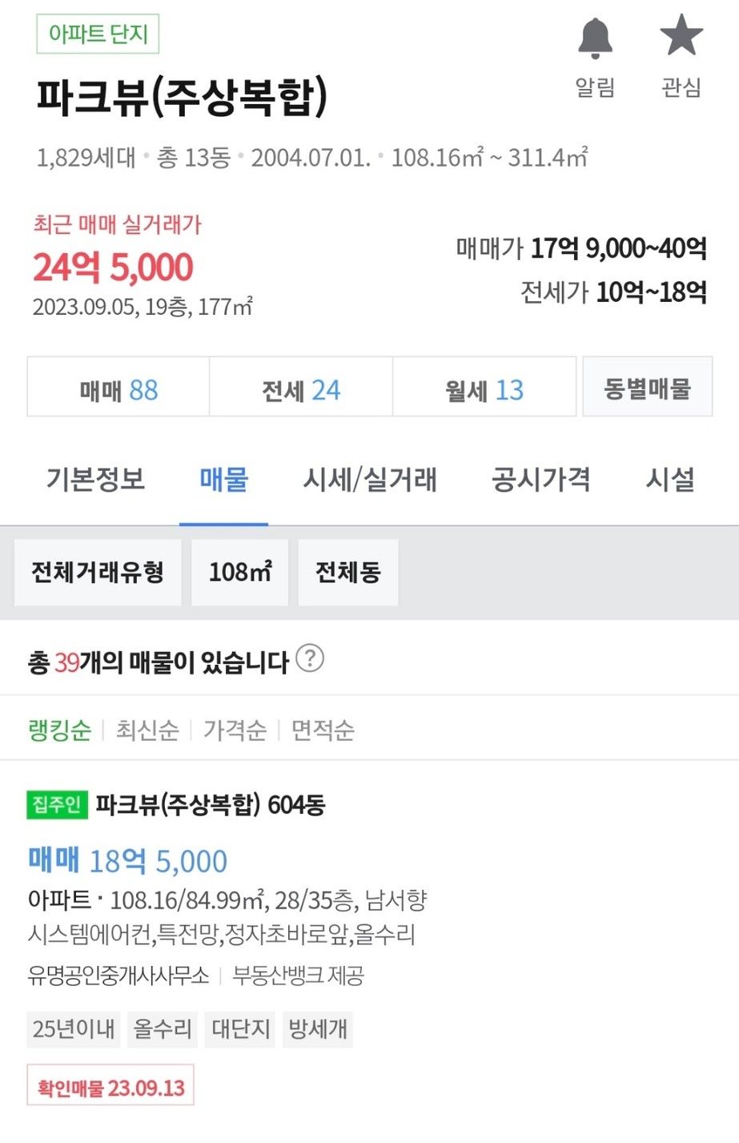Sort listings by 최신순

tap(147, 730)
